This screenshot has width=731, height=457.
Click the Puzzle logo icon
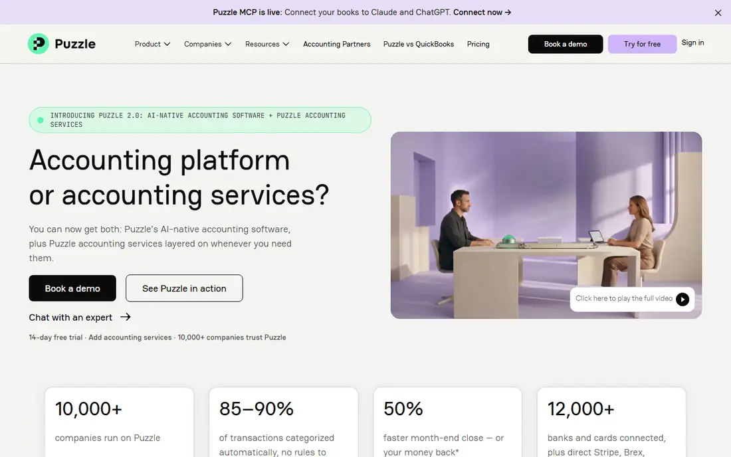click(39, 44)
